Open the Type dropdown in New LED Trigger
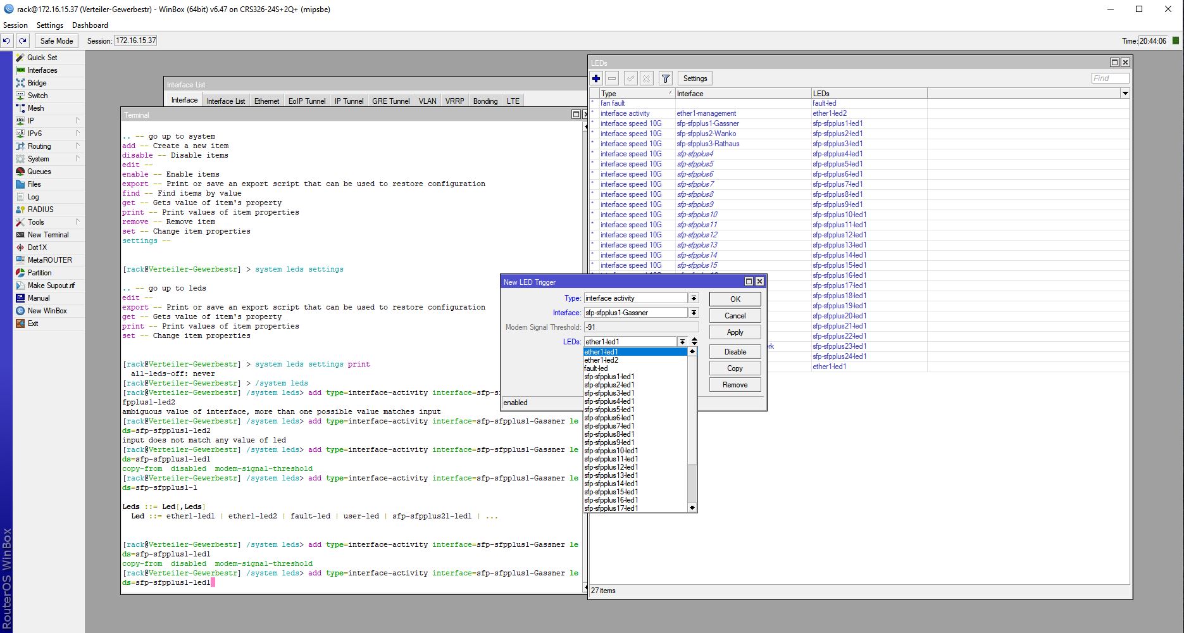The image size is (1184, 633). [x=694, y=298]
